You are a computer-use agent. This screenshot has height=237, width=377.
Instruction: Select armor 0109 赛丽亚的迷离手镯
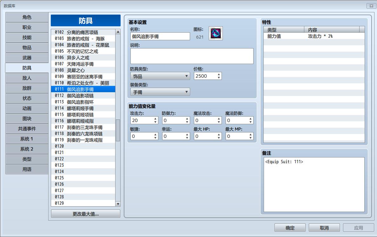83,77
